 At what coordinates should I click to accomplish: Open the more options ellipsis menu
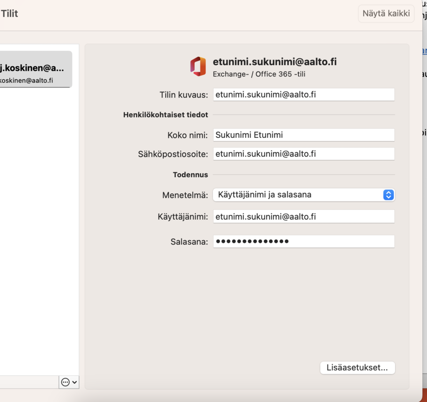click(68, 382)
